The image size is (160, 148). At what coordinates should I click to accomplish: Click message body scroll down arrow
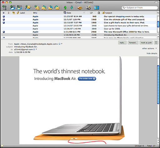click(158, 143)
